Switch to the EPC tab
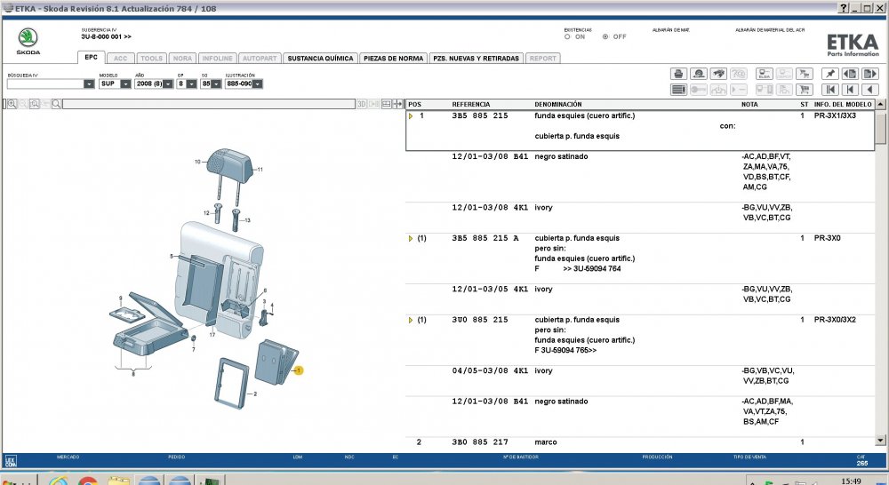889x485 pixels. [91, 57]
